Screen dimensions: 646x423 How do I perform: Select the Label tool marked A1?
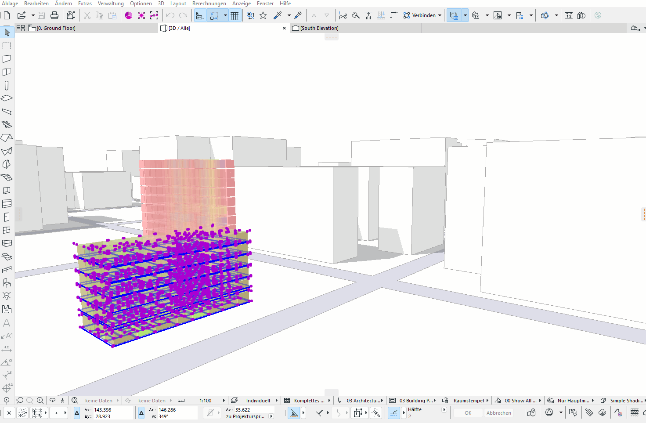coord(7,336)
